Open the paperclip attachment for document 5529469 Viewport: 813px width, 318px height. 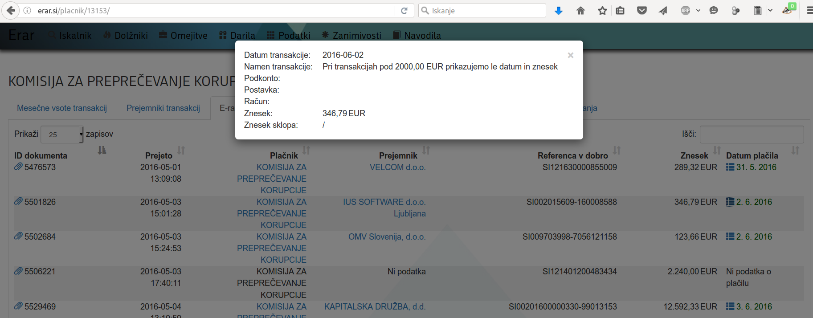coord(18,306)
